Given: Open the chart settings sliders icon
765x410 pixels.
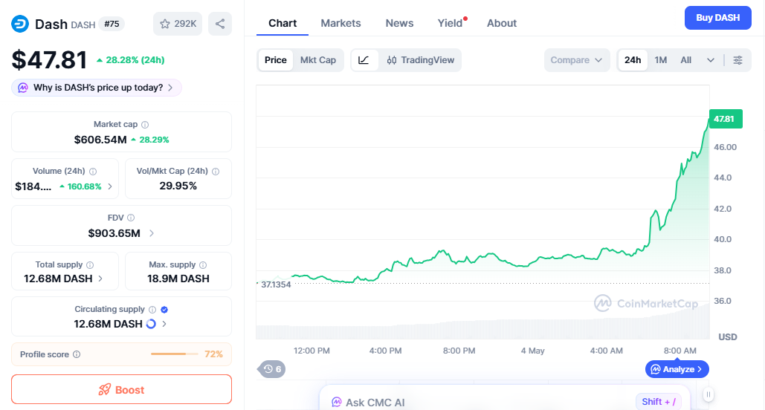Looking at the screenshot, I should (737, 60).
